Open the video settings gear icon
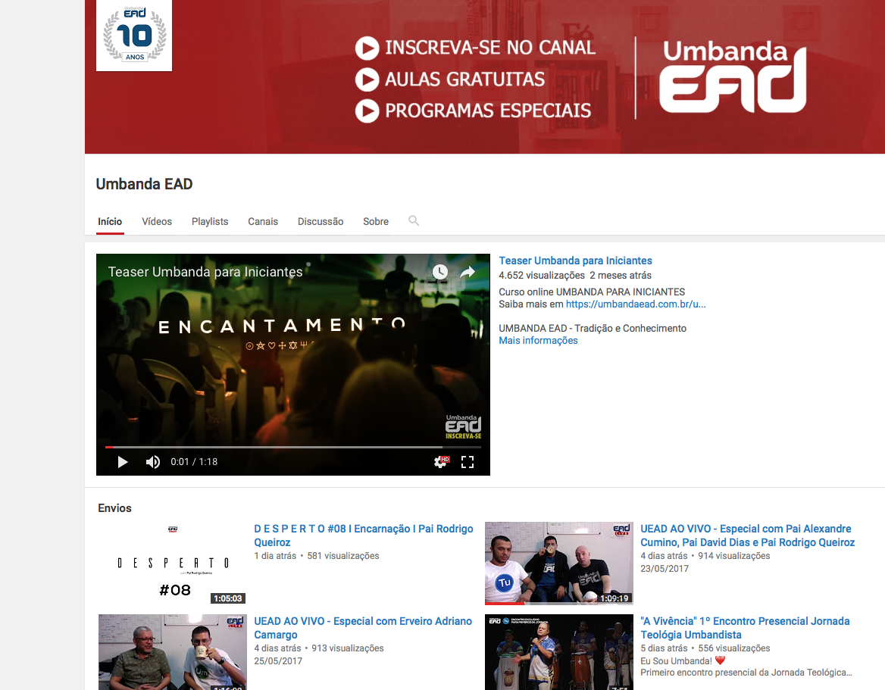 [x=442, y=462]
